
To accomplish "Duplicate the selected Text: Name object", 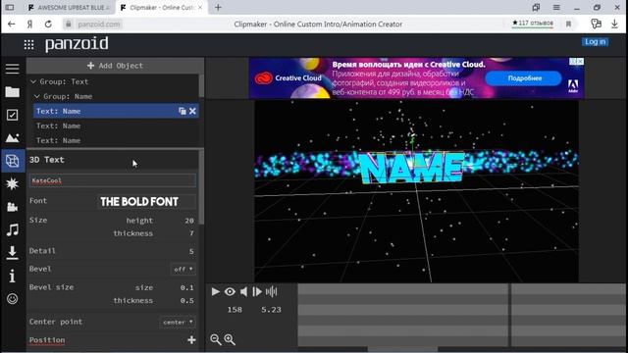I will point(183,111).
